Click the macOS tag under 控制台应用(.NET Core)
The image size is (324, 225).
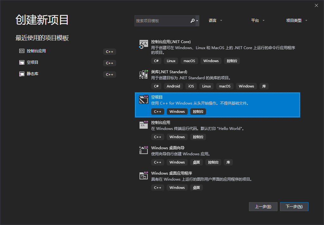pos(189,61)
